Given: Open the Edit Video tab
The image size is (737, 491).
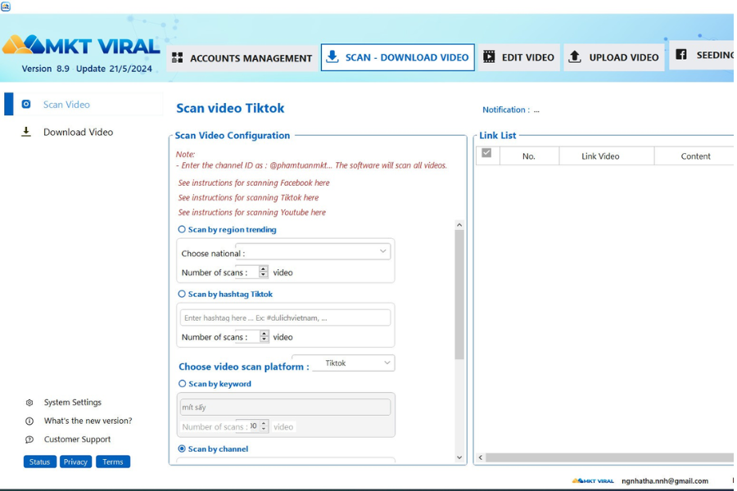Looking at the screenshot, I should [519, 57].
